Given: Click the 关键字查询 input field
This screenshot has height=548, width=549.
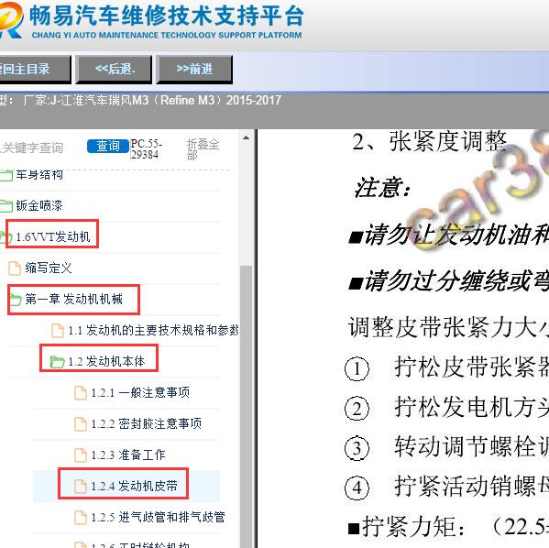Looking at the screenshot, I should [x=32, y=148].
